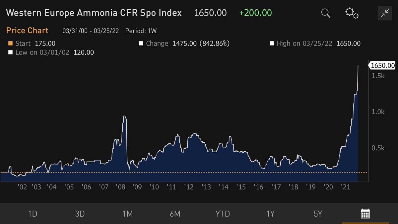Open chart settings gears icon
This screenshot has width=398, height=224.
pyautogui.click(x=352, y=13)
